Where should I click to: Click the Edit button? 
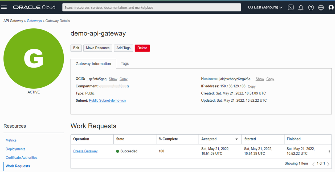pyautogui.click(x=76, y=48)
